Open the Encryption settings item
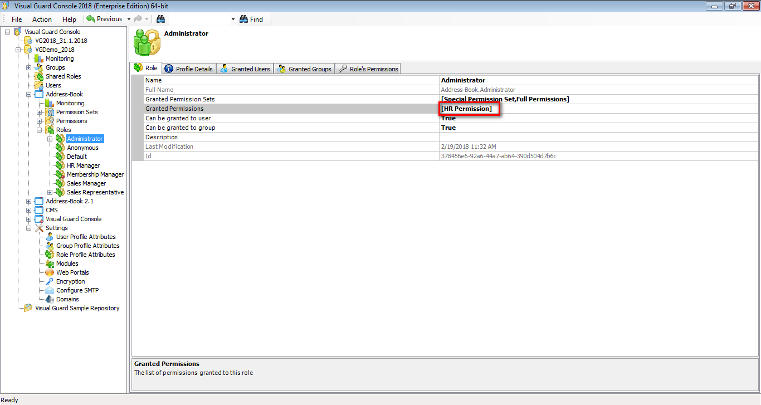The image size is (761, 405). coord(50,281)
